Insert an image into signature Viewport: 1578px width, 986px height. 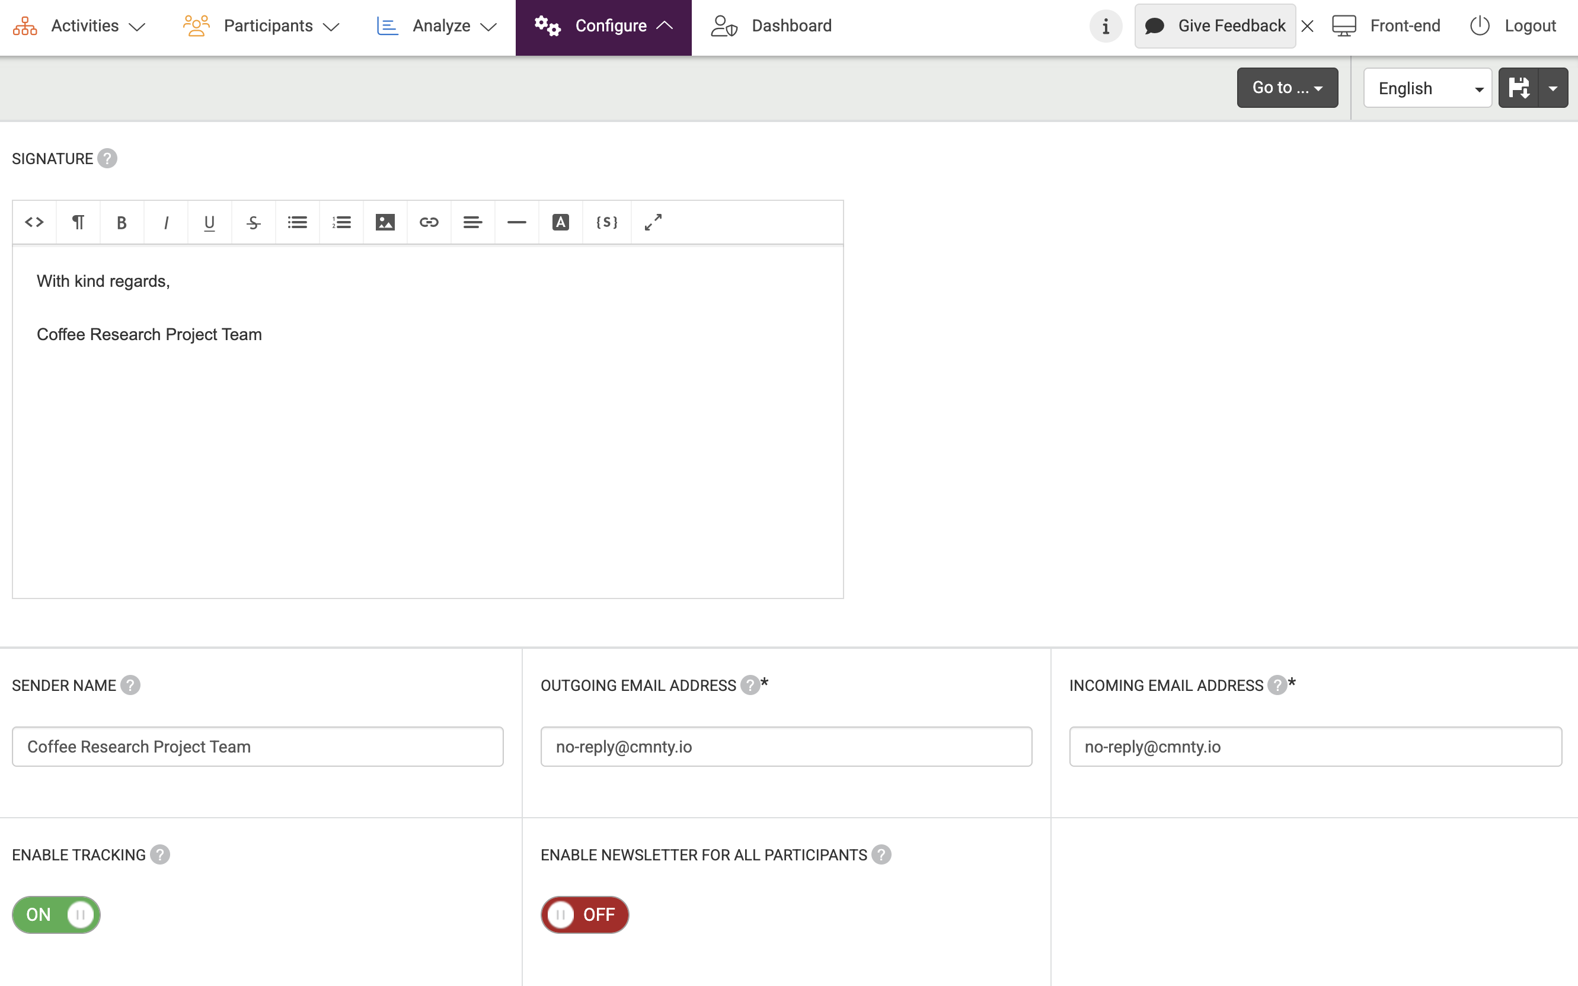pyautogui.click(x=385, y=222)
